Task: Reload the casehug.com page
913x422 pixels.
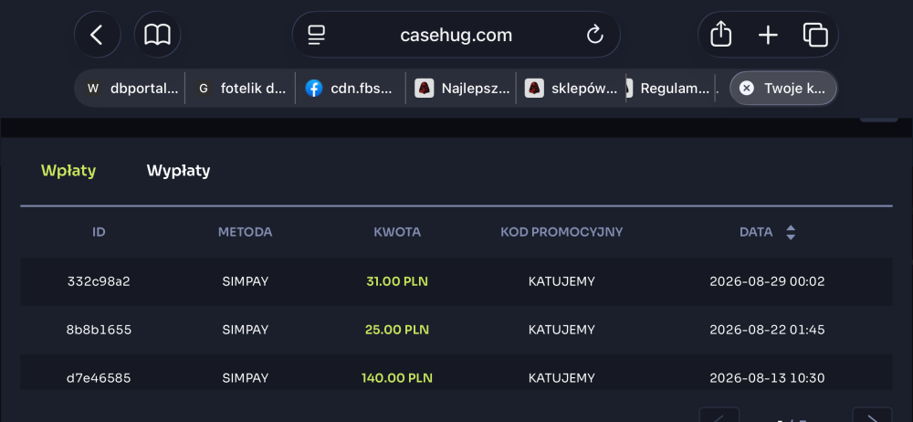Action: (x=594, y=35)
